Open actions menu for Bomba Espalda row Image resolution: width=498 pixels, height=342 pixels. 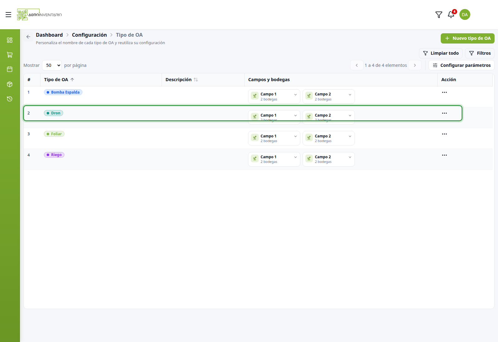tap(444, 92)
